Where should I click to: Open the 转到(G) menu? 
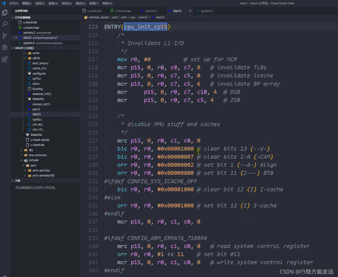tap(67, 3)
